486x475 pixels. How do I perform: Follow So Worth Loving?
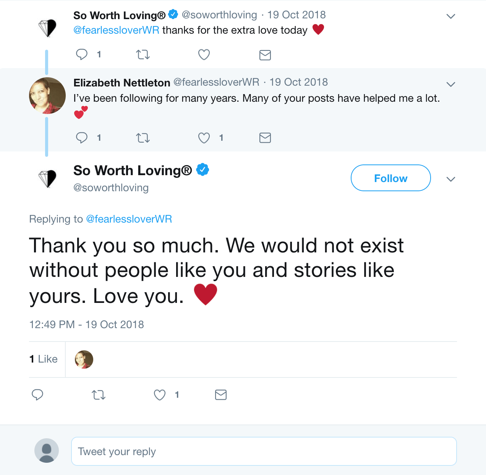[x=390, y=178]
